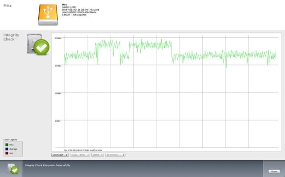285x177 pixels.
Task: Click the top MB/s axis label
Action: click(x=58, y=38)
